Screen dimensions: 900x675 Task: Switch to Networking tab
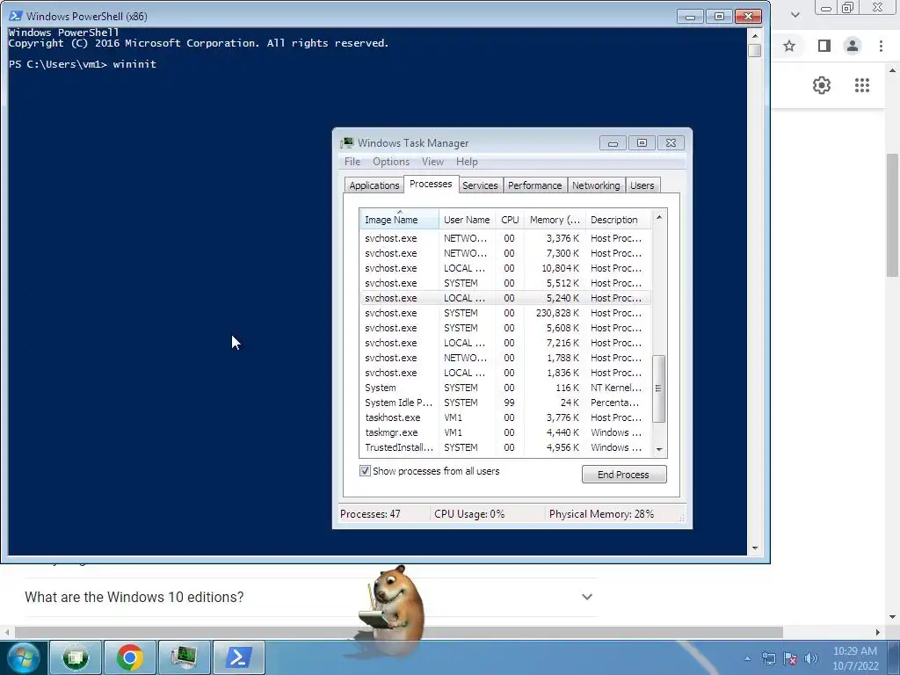(x=596, y=185)
